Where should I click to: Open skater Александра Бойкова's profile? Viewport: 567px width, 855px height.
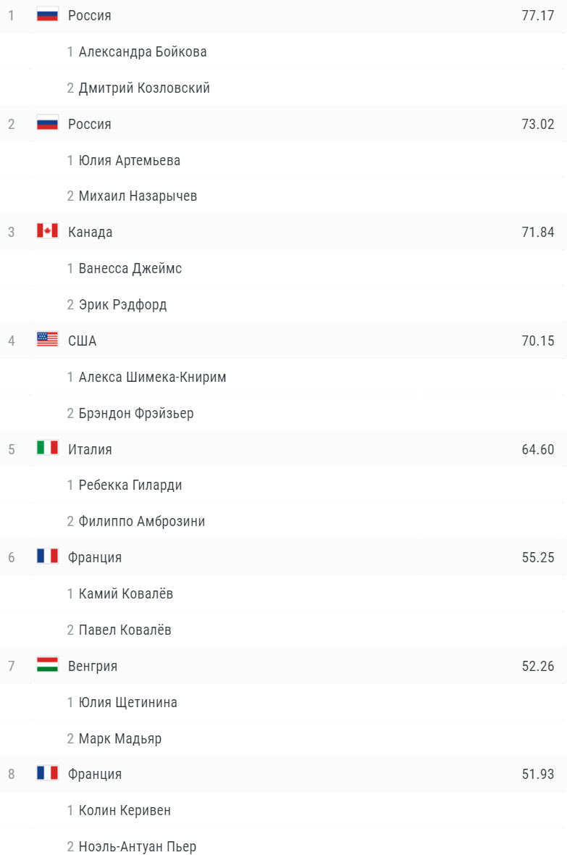click(143, 51)
